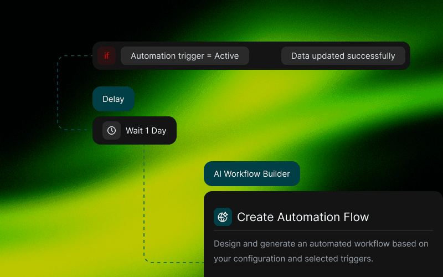Click the sparkle icon beside Create Automation Flow
The width and height of the screenshot is (443, 277).
point(223,217)
